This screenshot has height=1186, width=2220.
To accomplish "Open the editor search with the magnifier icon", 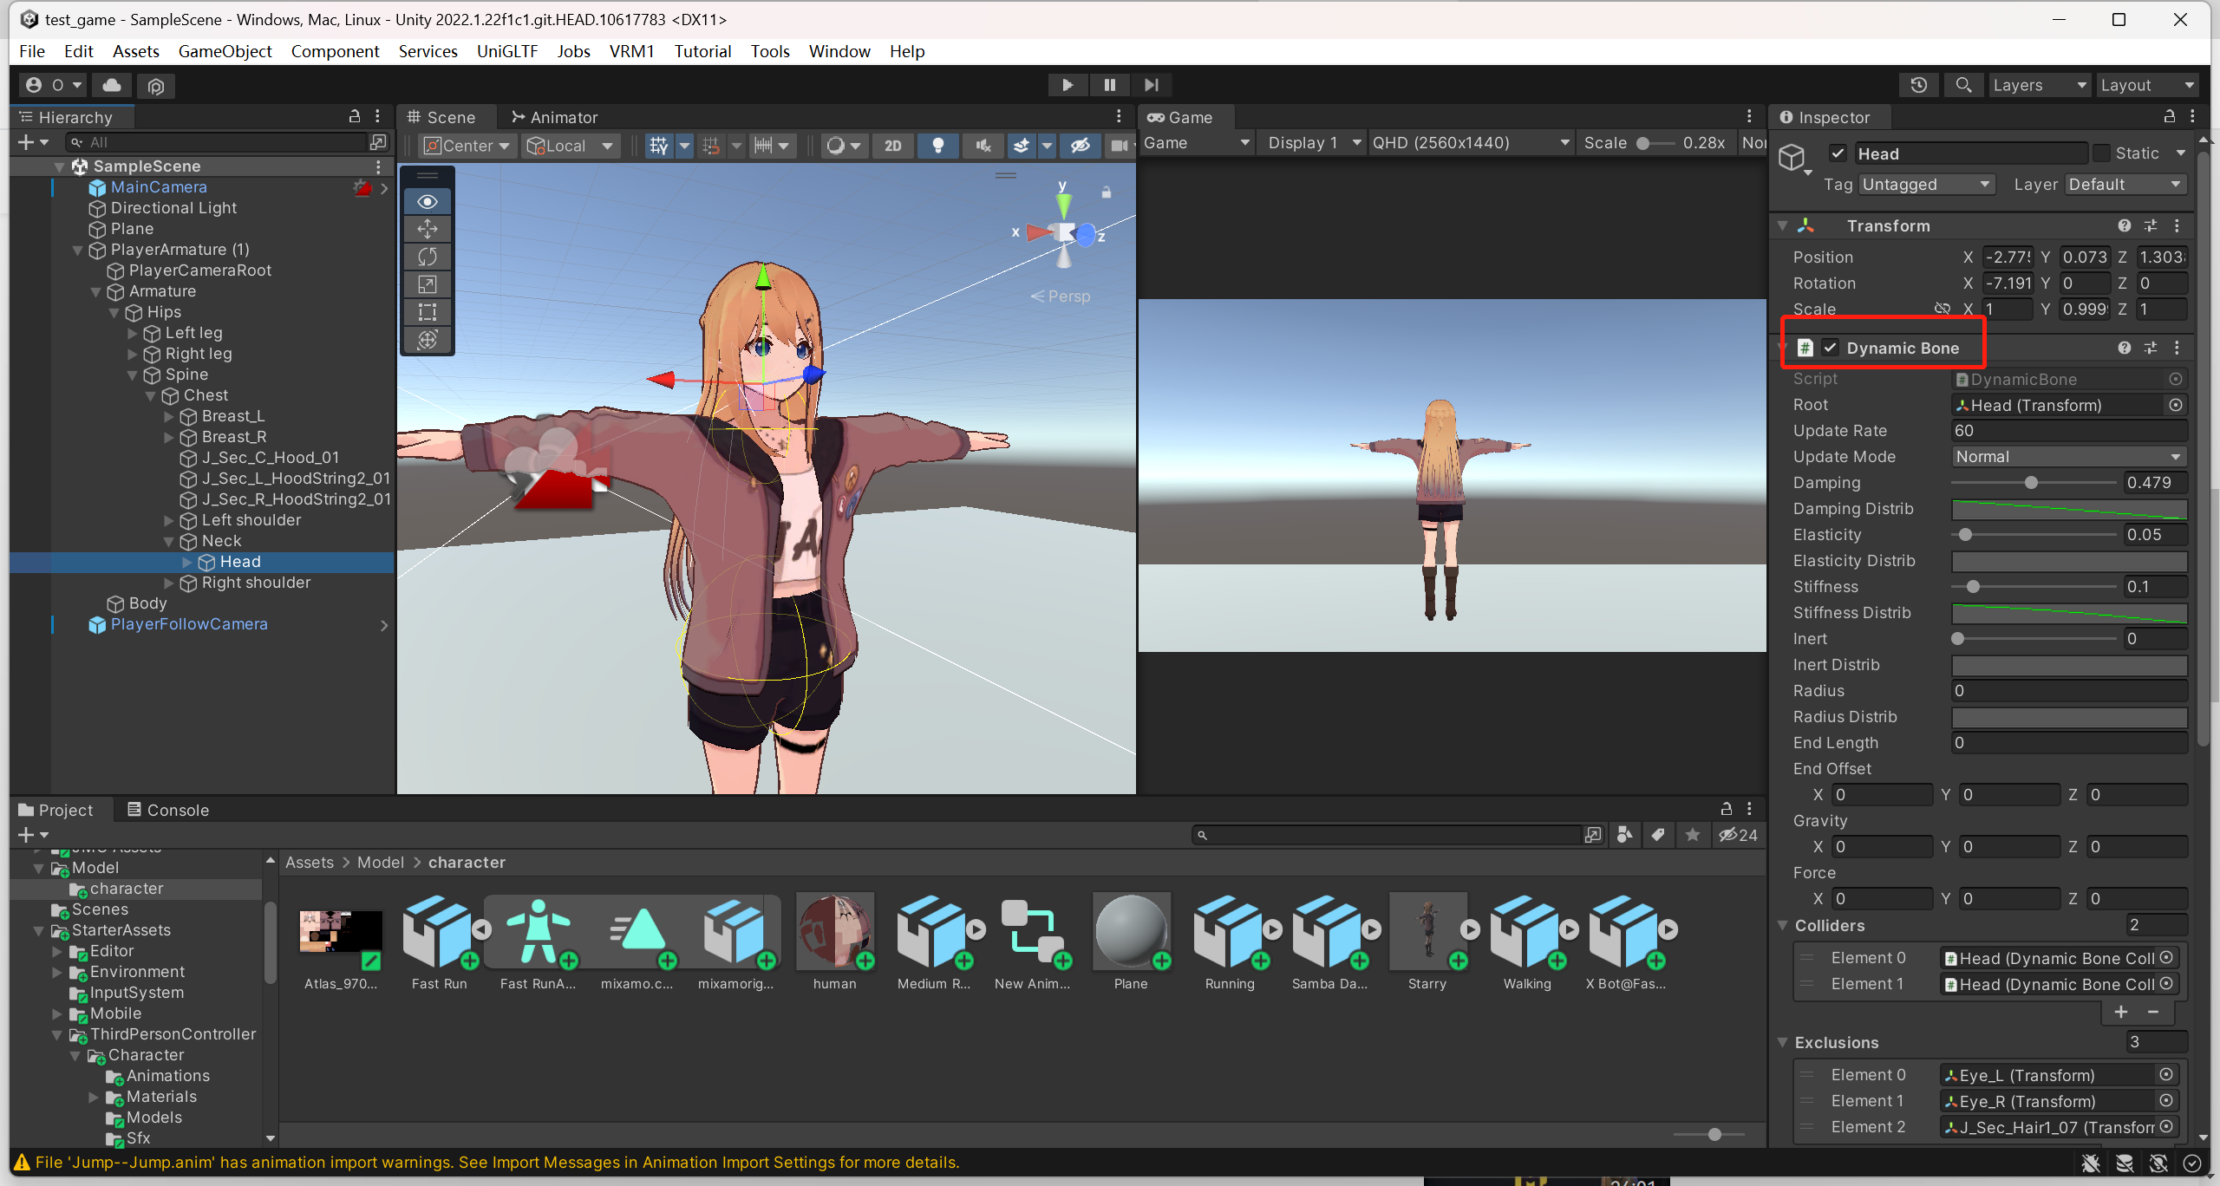I will [1963, 84].
